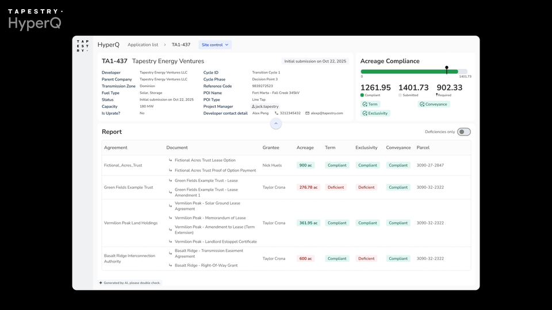Enable the Deficiencies only toggle
This screenshot has width=552, height=310.
click(x=463, y=132)
